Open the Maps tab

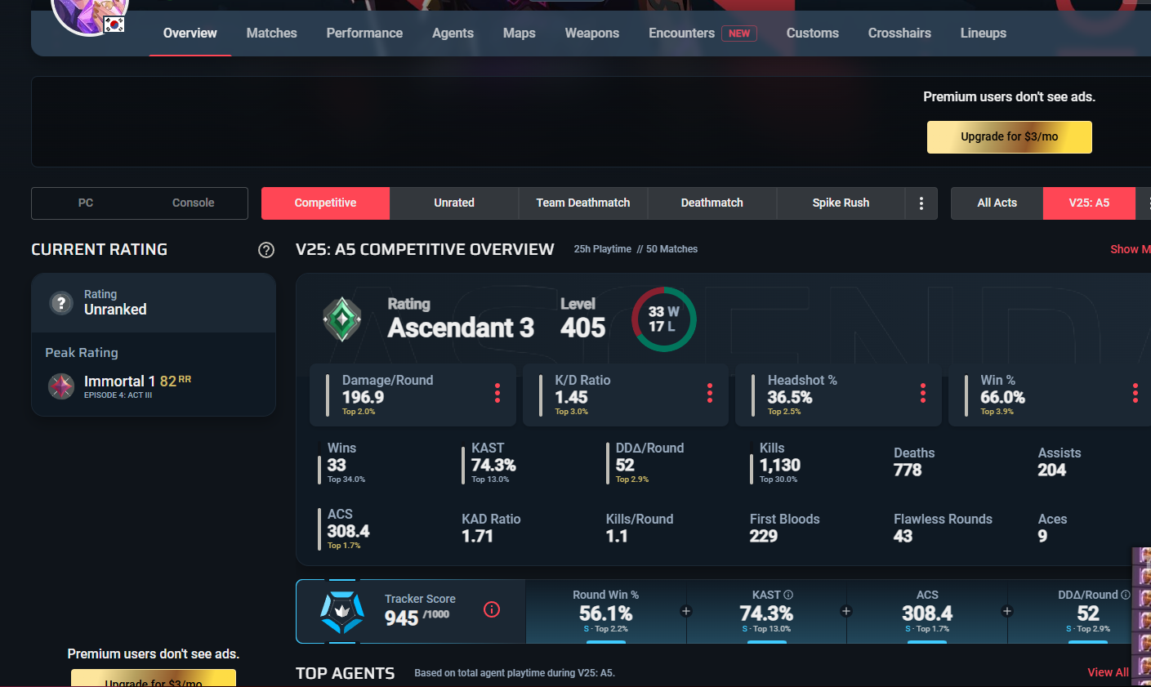point(520,33)
